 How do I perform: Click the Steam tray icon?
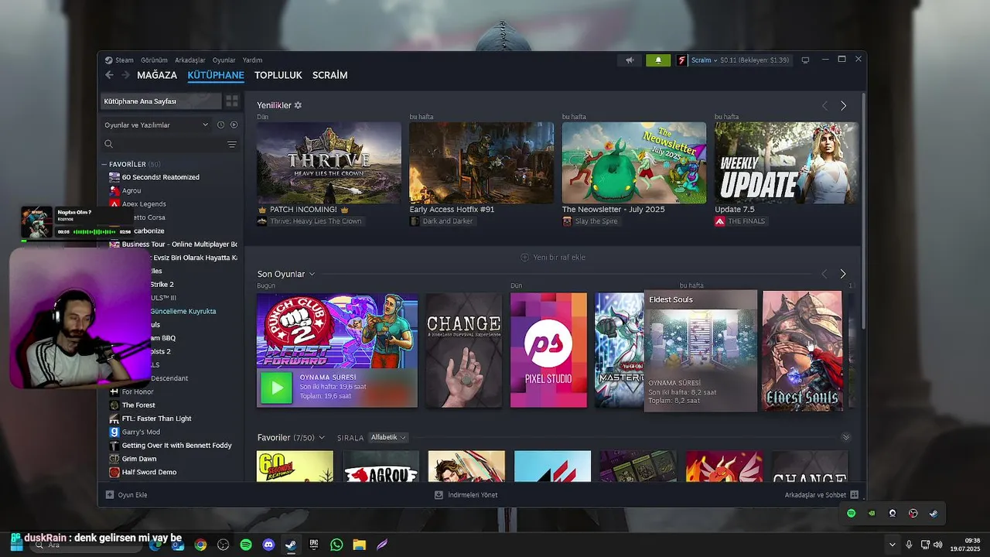[934, 513]
